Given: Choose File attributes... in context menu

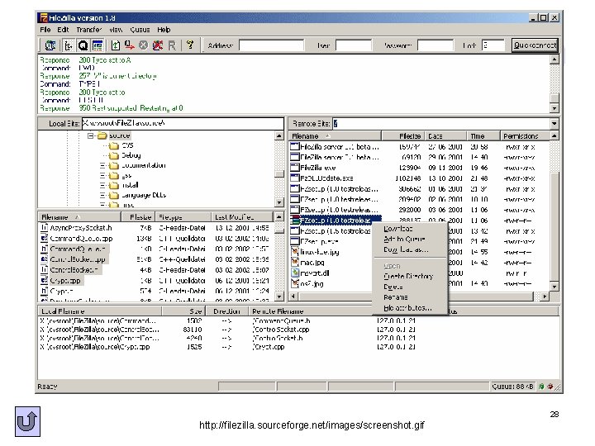Looking at the screenshot, I should (x=410, y=308).
